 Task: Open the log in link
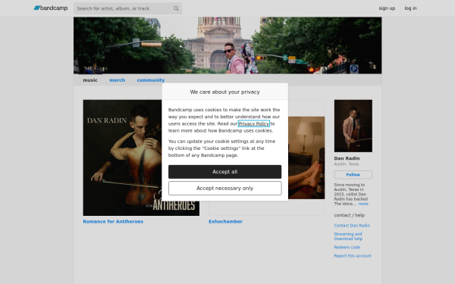point(410,8)
